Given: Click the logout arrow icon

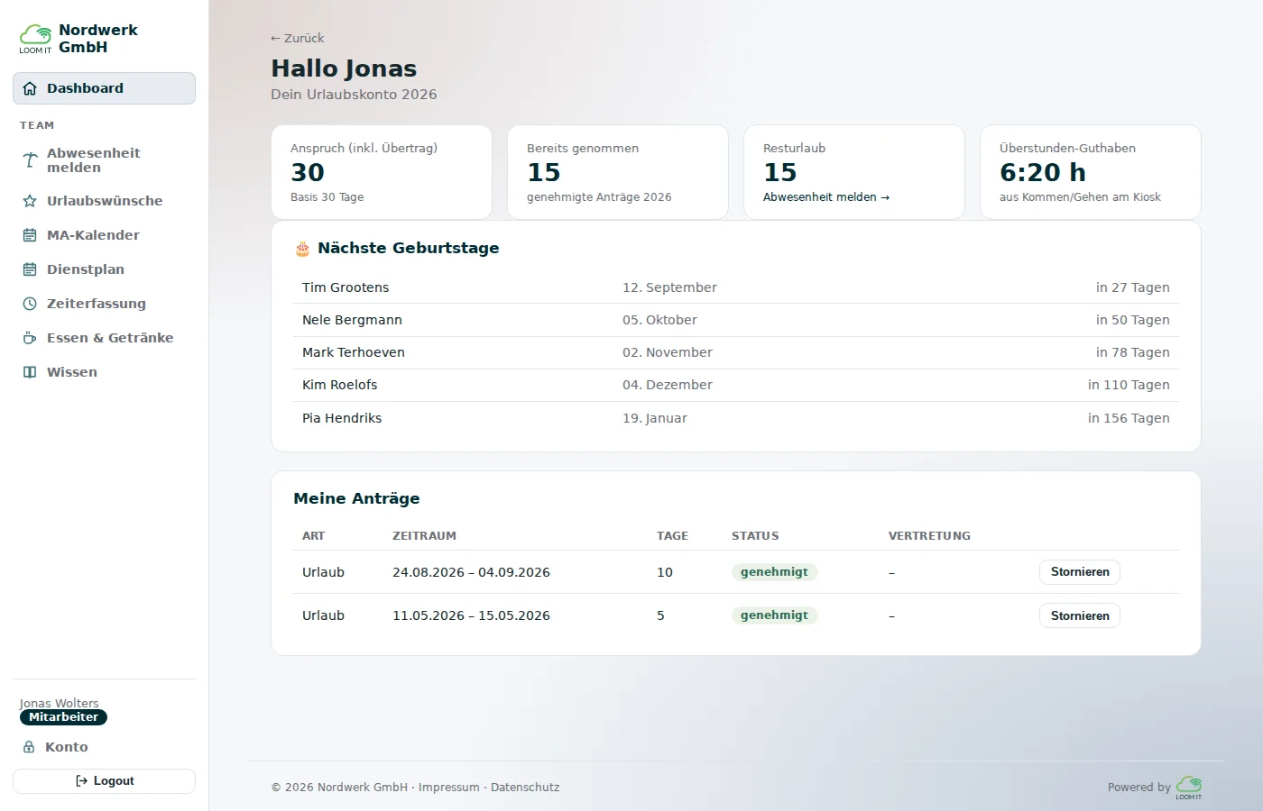Looking at the screenshot, I should pos(82,781).
